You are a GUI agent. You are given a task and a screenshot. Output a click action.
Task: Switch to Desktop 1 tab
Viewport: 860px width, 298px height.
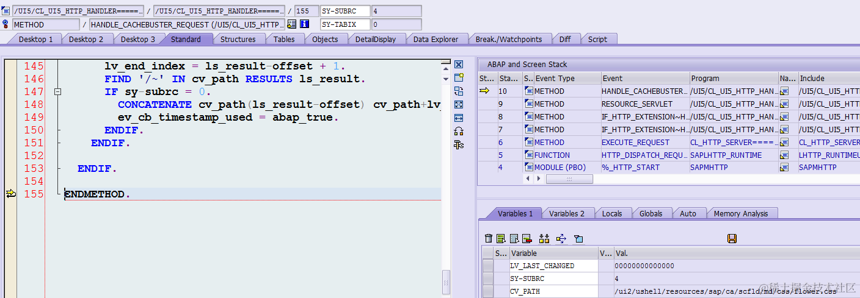click(x=35, y=39)
